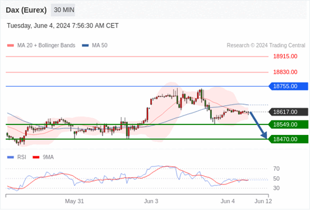Click the 9MA legend label
This screenshot has width=310, height=210.
48,157
